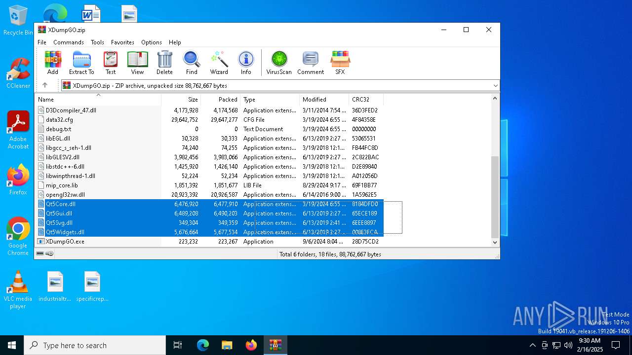Select Qt5Widgets.dll file row
Viewport: 632px width, 355px height.
pos(209,232)
